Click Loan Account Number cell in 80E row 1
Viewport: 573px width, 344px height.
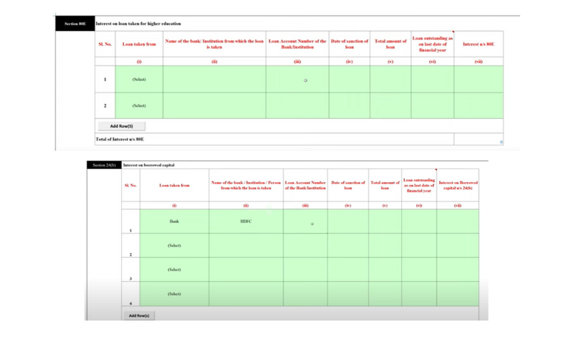pyautogui.click(x=297, y=80)
